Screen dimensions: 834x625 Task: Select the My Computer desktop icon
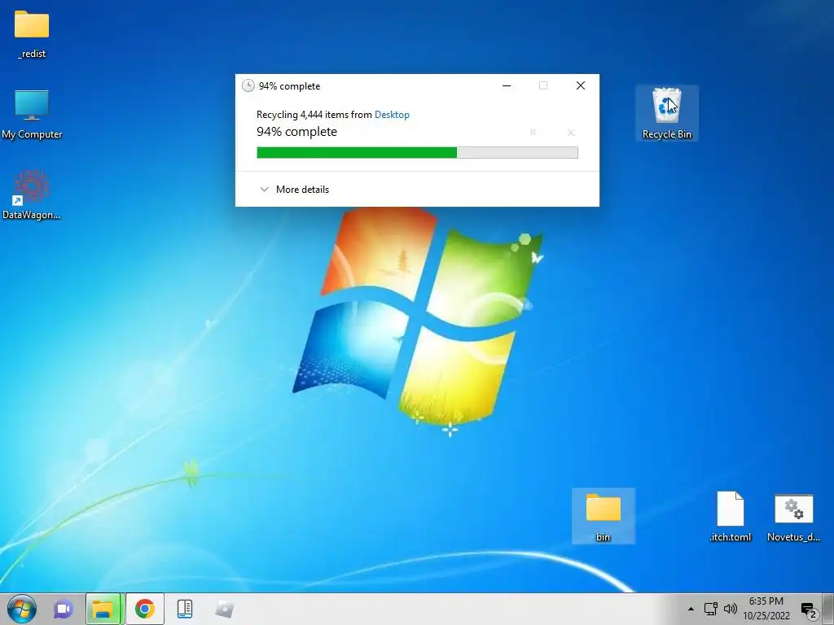pos(32,114)
